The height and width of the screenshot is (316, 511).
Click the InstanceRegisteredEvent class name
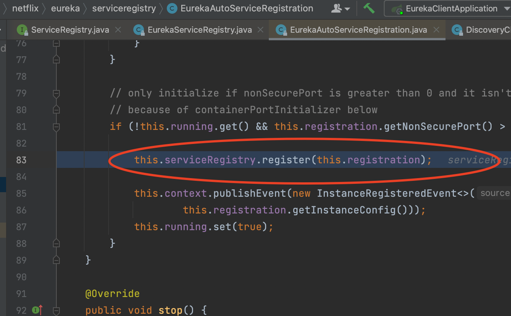(x=387, y=193)
